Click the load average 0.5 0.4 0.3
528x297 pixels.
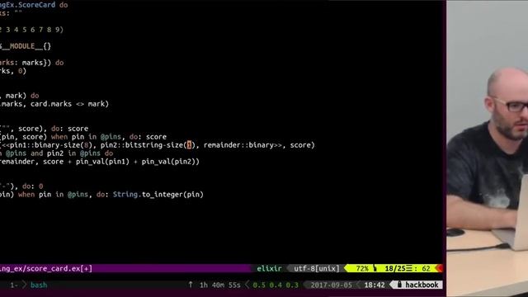click(276, 285)
